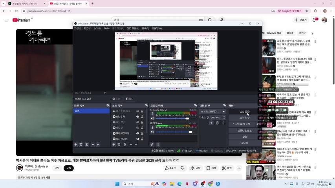The height and width of the screenshot is (188, 335).
Task: Open the scene transition type dropdown
Action: 212,112
